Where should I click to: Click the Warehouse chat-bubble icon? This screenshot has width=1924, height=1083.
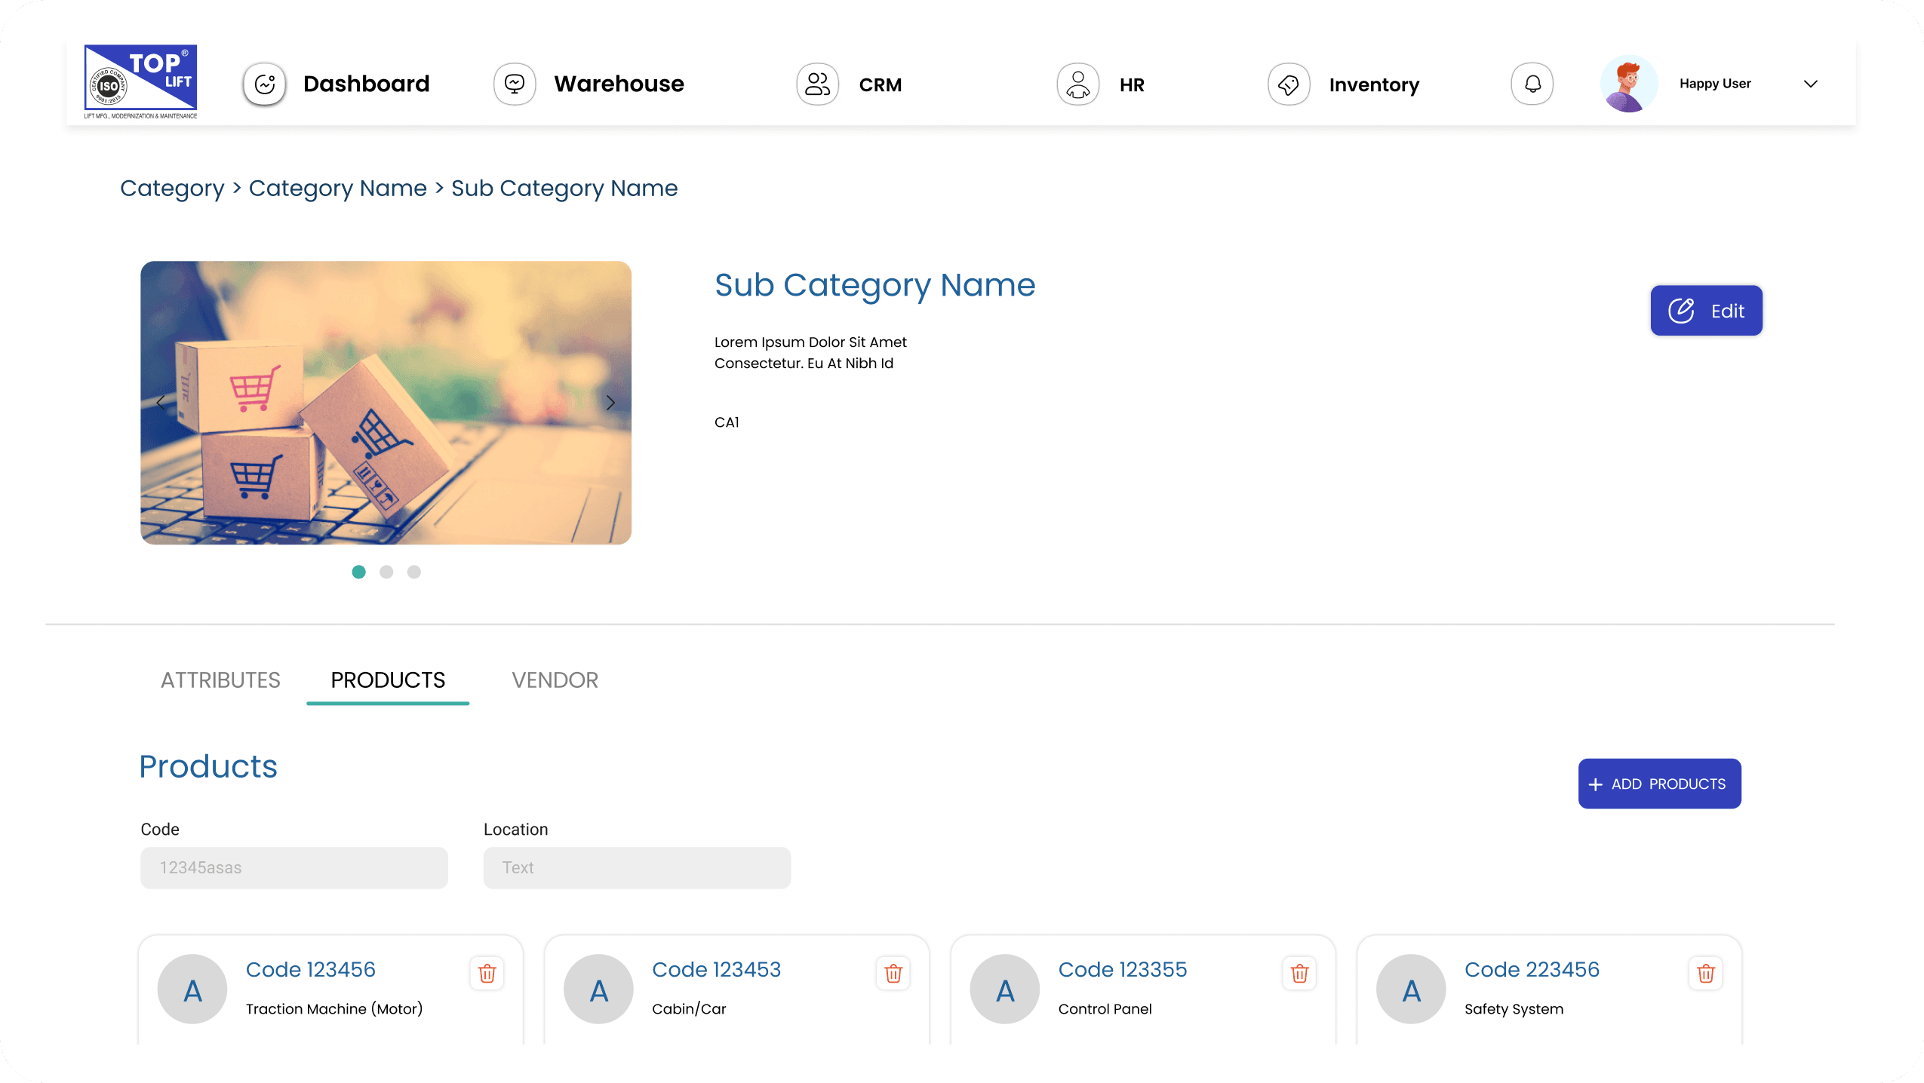coord(515,84)
